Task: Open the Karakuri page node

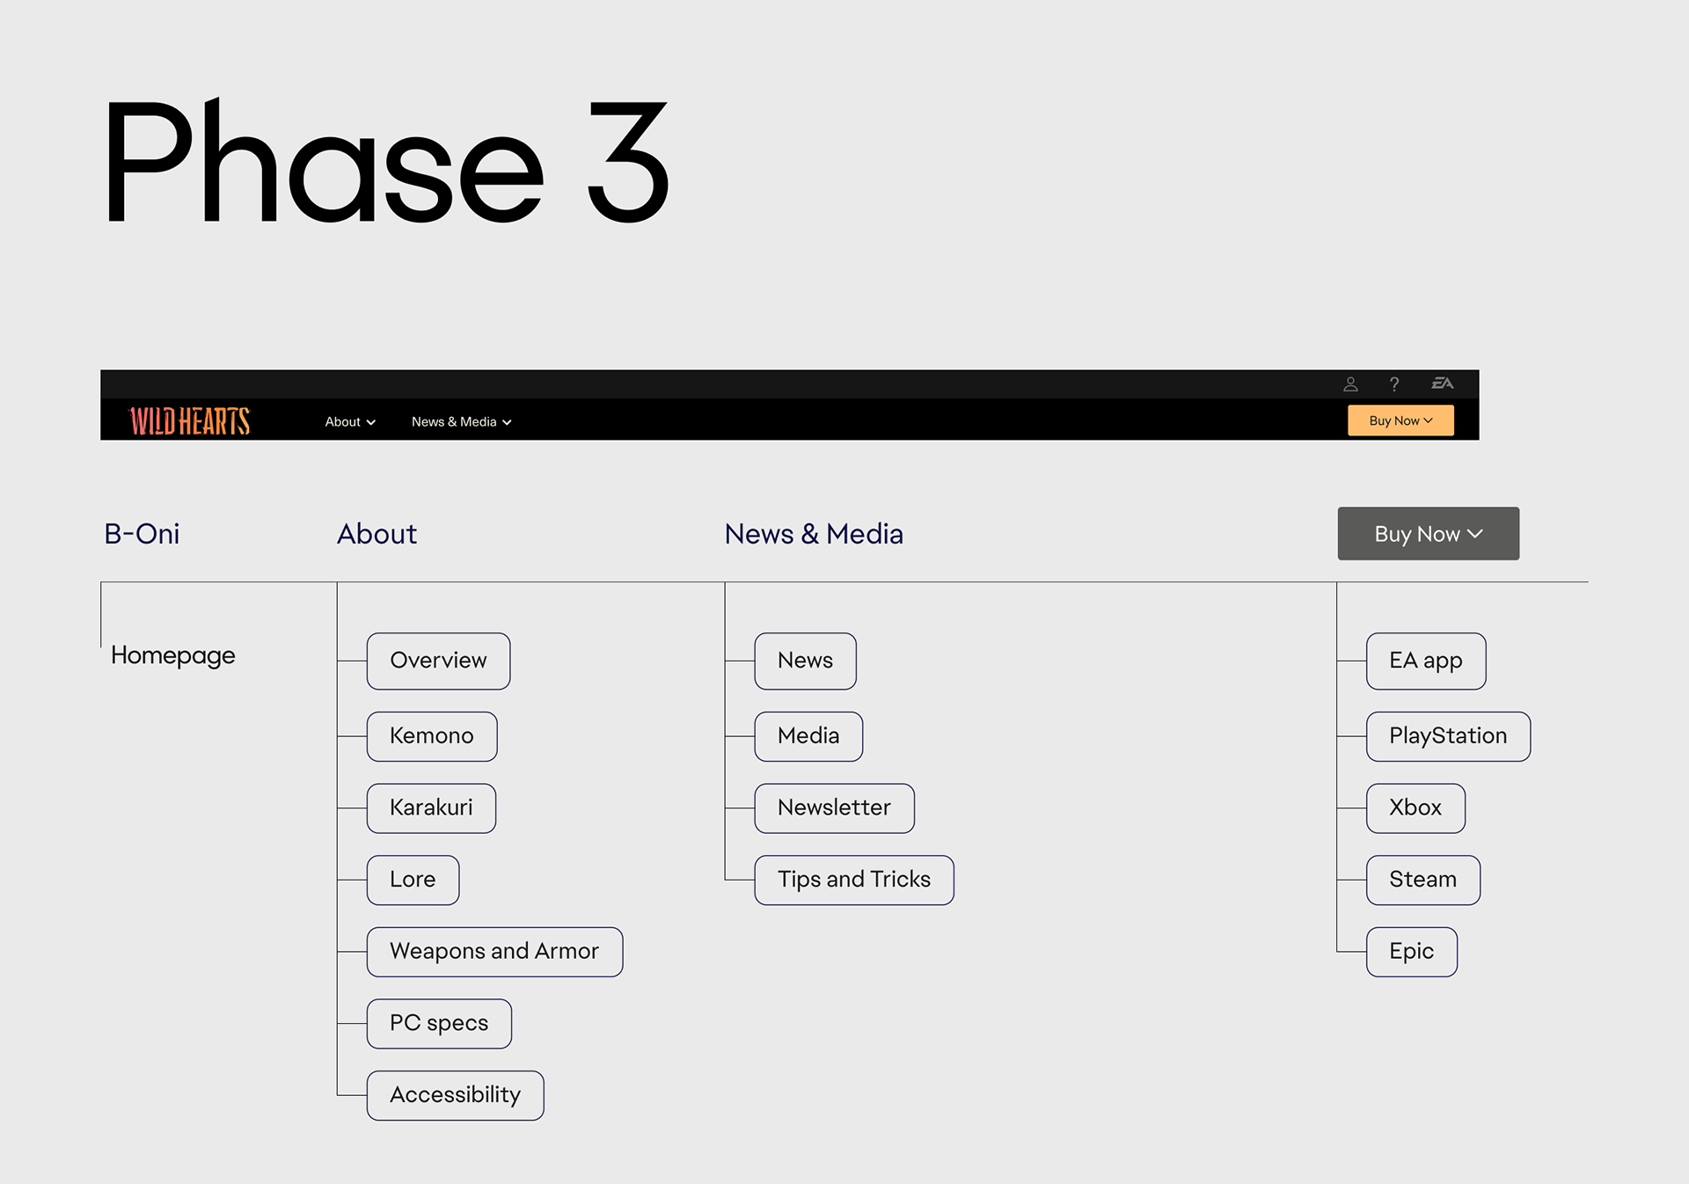Action: (431, 808)
